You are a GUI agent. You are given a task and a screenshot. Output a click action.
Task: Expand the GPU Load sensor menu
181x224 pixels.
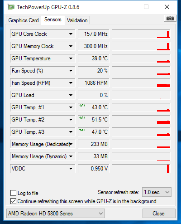click(71, 95)
